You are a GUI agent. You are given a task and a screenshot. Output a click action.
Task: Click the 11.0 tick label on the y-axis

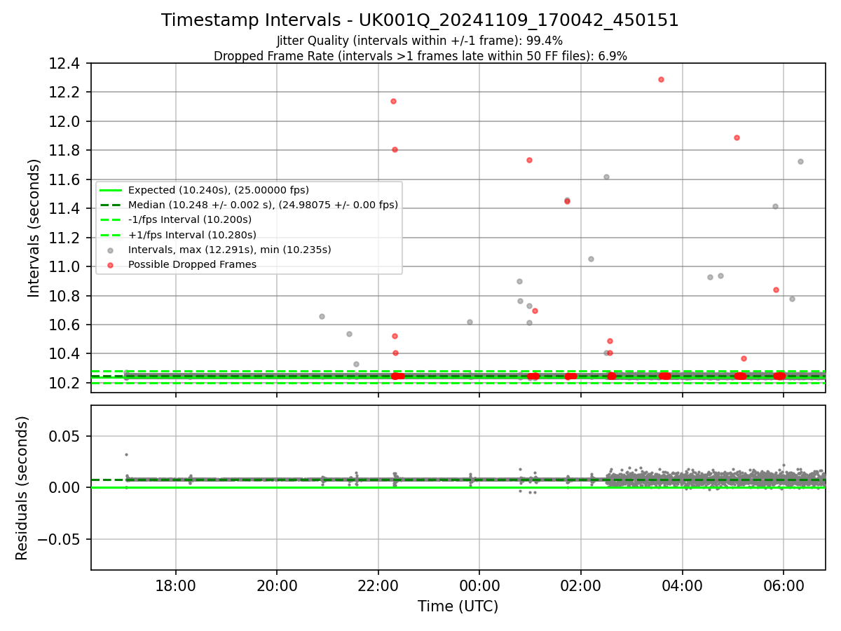pyautogui.click(x=66, y=266)
